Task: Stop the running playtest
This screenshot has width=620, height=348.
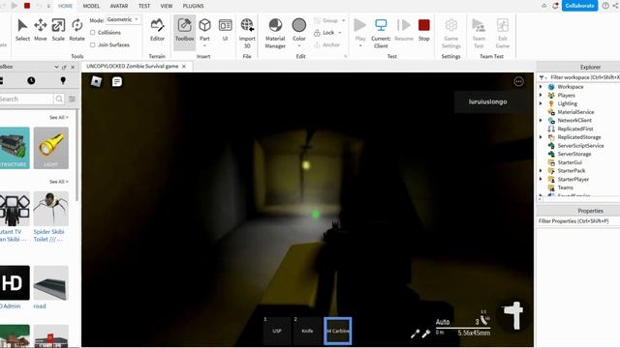Action: click(x=424, y=30)
